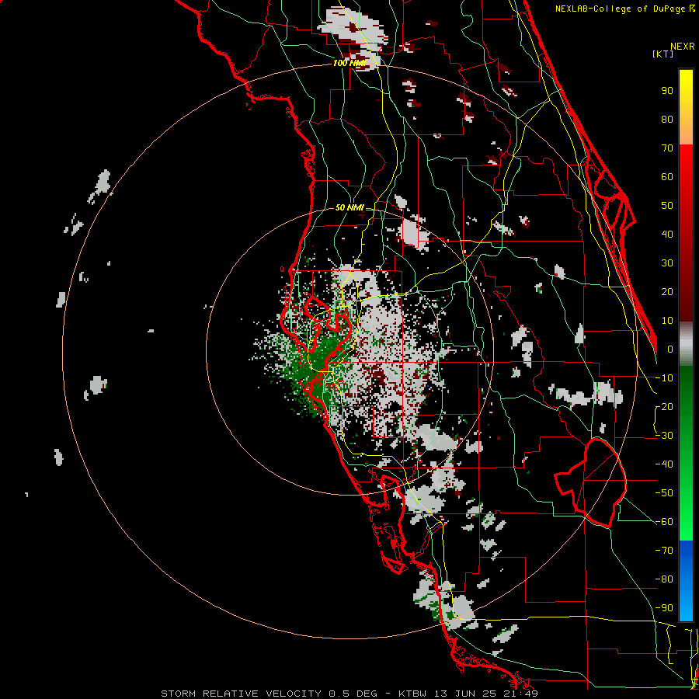Viewport: 699px width, 699px height.
Task: Click the -50 scale value
Action: tap(664, 493)
